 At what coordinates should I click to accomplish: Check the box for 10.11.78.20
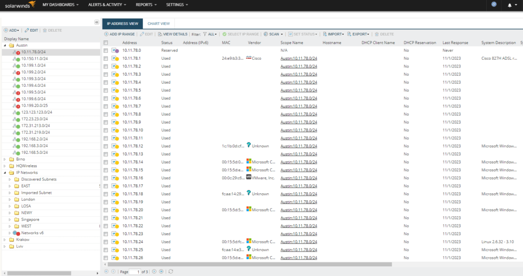click(x=106, y=210)
